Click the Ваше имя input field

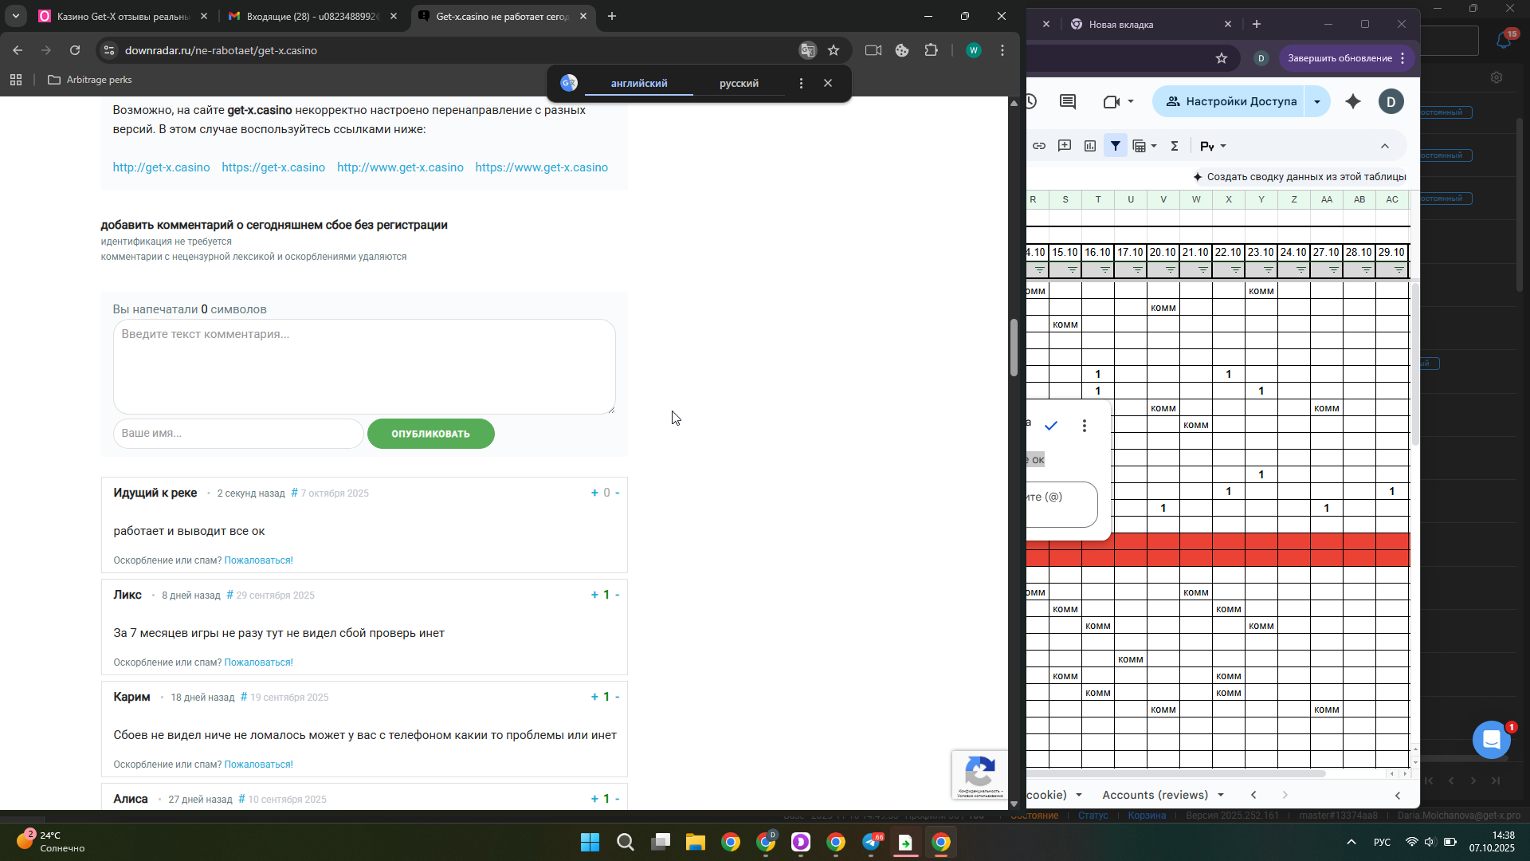tap(237, 433)
